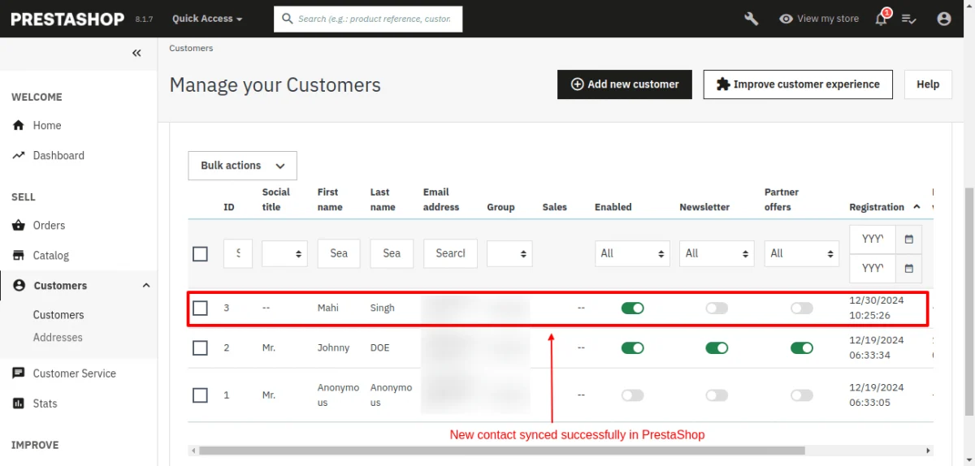
Task: Open the checklist tasks icon in header
Action: pos(909,19)
